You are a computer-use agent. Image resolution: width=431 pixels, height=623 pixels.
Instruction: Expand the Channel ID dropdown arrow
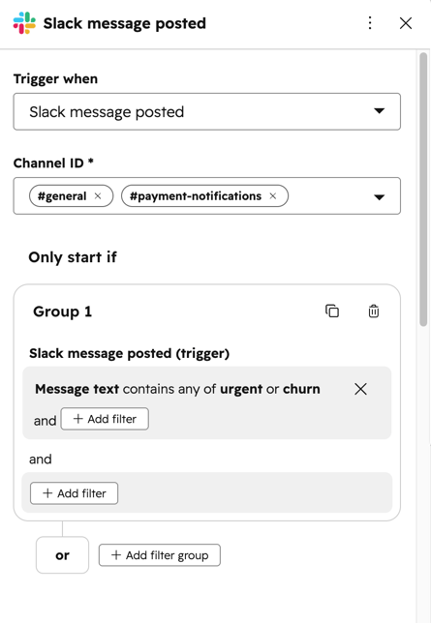[380, 196]
